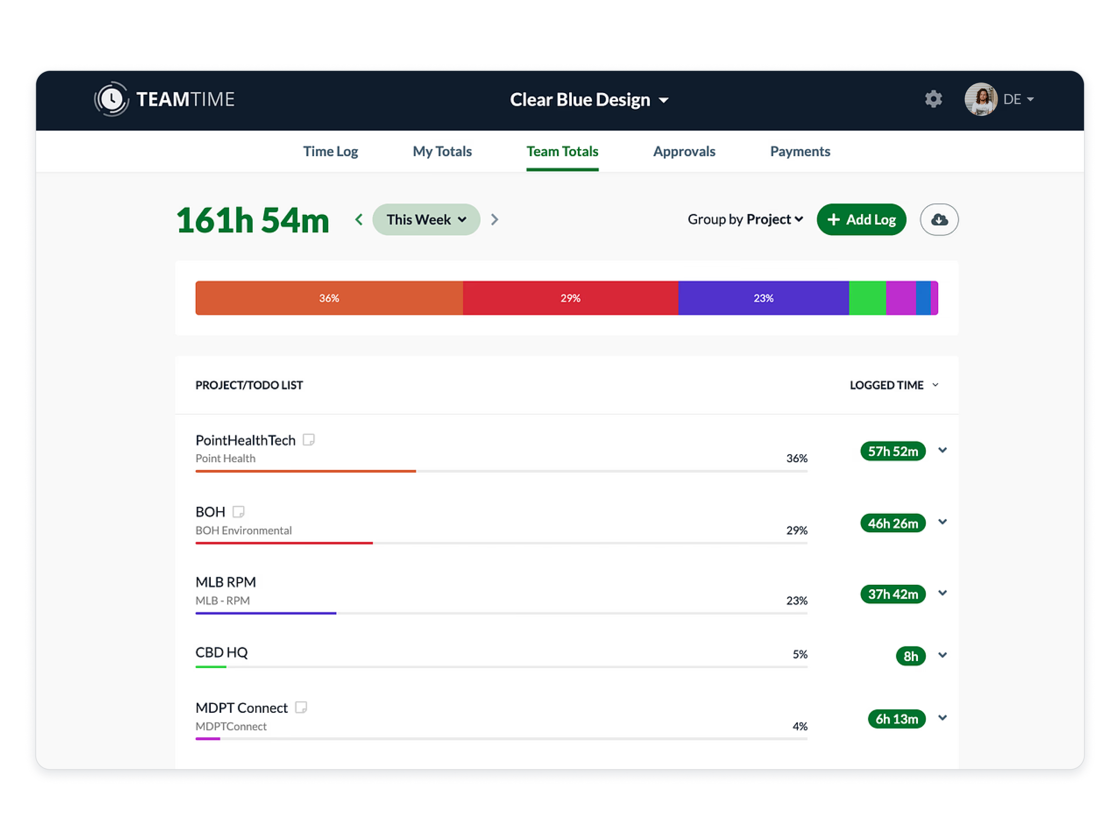Image resolution: width=1120 pixels, height=840 pixels.
Task: Expand the MLB RPM row chevron
Action: [942, 593]
